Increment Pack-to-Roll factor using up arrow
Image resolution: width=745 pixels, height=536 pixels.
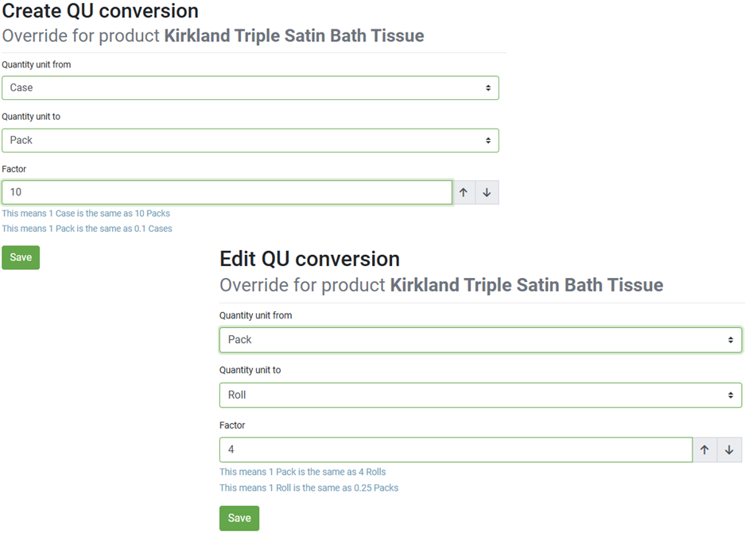pyautogui.click(x=704, y=449)
